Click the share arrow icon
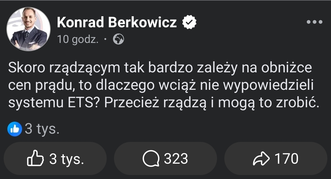 coord(261,159)
